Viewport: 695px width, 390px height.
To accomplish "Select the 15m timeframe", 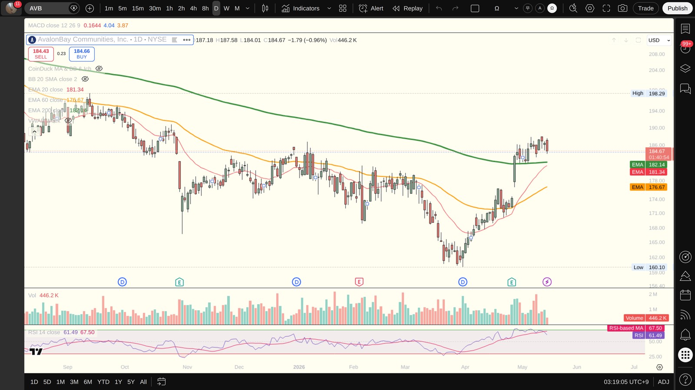I will pyautogui.click(x=138, y=8).
